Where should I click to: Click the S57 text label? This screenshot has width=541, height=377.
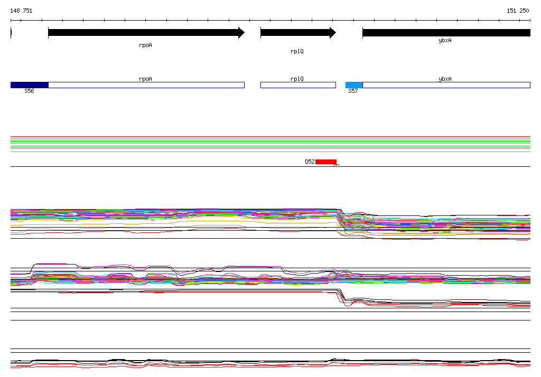point(353,91)
